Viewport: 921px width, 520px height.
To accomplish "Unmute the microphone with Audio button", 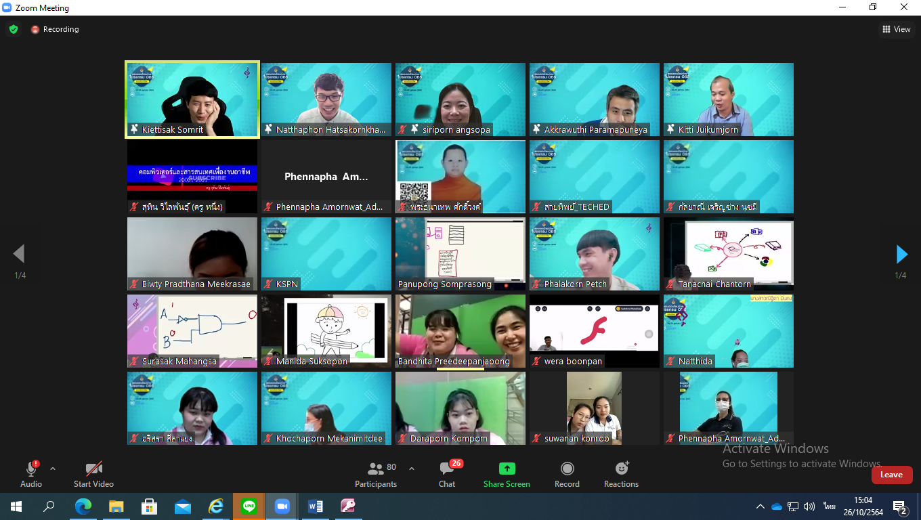I will 31,474.
